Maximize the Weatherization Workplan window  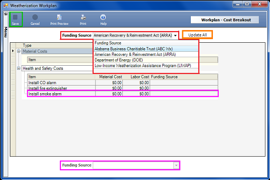pyautogui.click(x=247, y=4)
